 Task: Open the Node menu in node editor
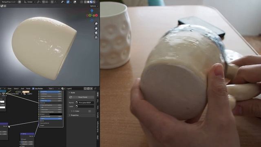pyautogui.click(x=28, y=89)
